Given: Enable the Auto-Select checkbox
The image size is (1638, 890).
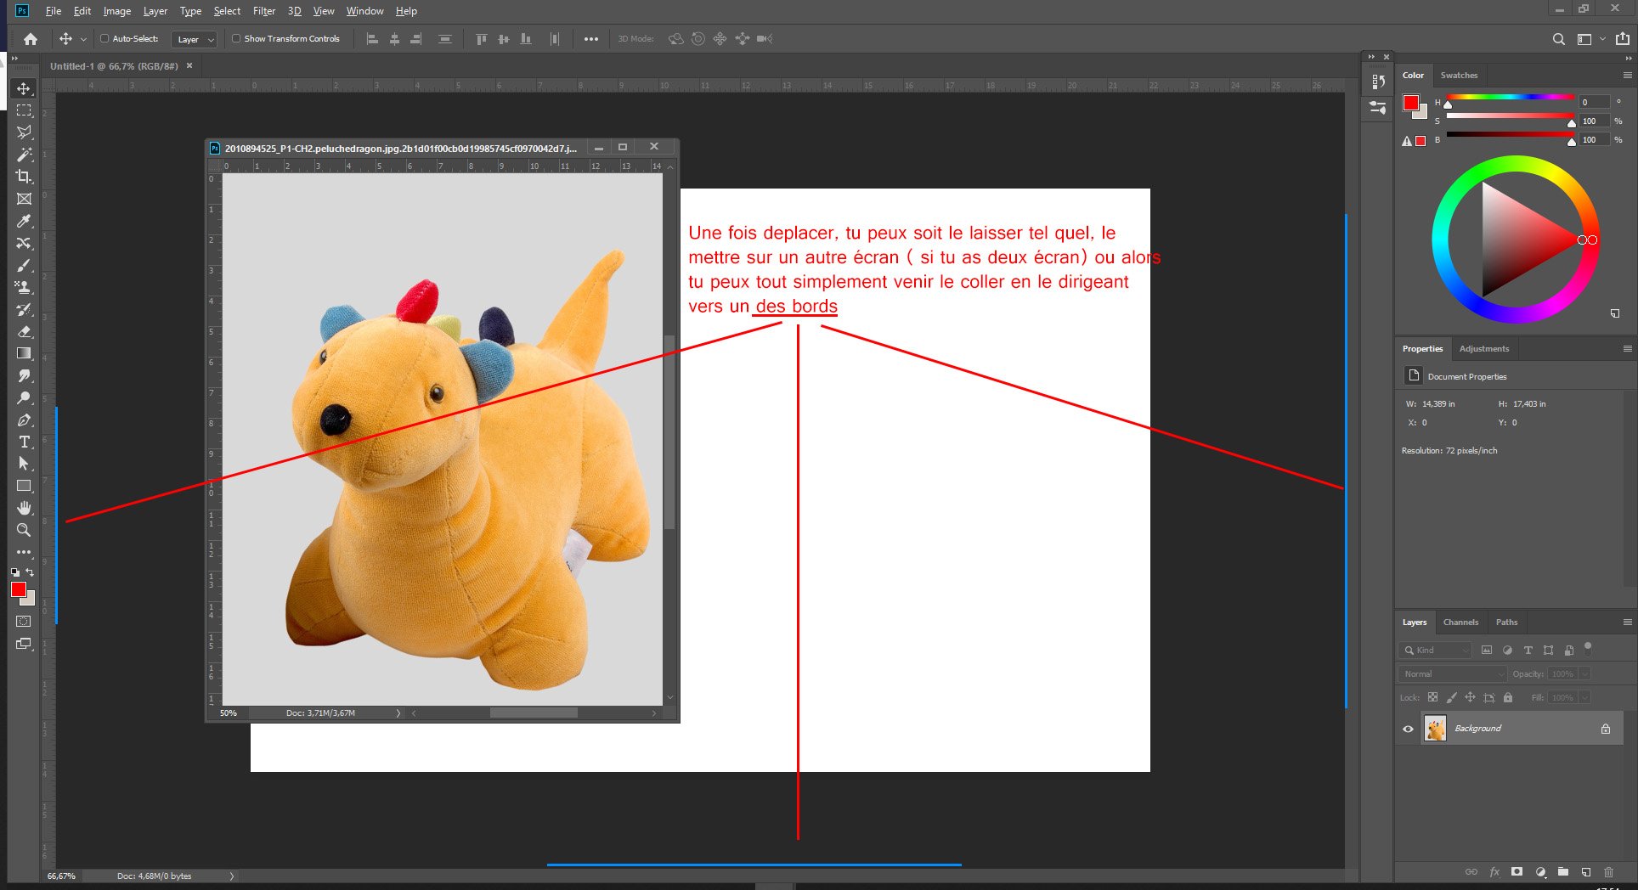Looking at the screenshot, I should (104, 38).
